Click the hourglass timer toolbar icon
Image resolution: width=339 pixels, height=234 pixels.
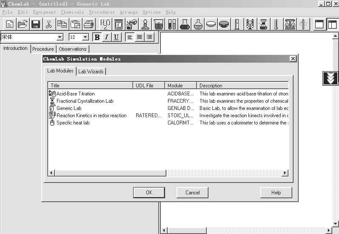(263, 24)
